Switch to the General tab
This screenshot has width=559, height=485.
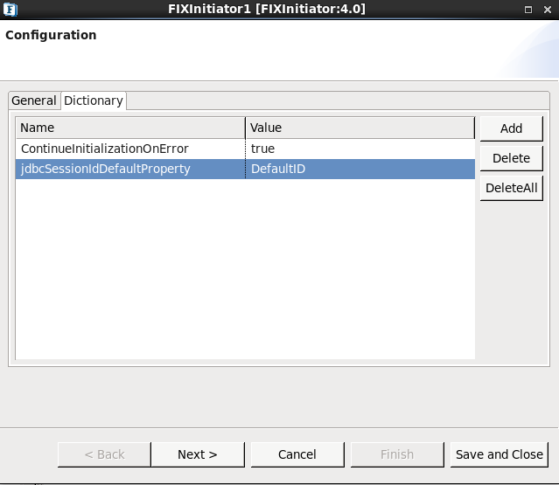coord(34,100)
